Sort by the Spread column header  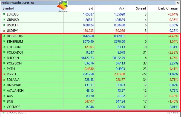(137, 8)
